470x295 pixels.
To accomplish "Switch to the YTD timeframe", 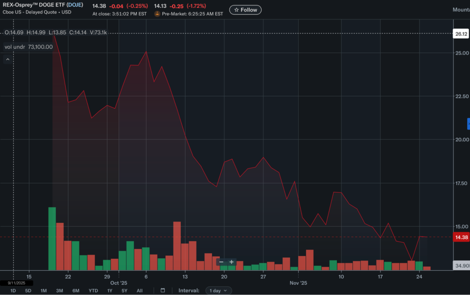I will (93, 290).
